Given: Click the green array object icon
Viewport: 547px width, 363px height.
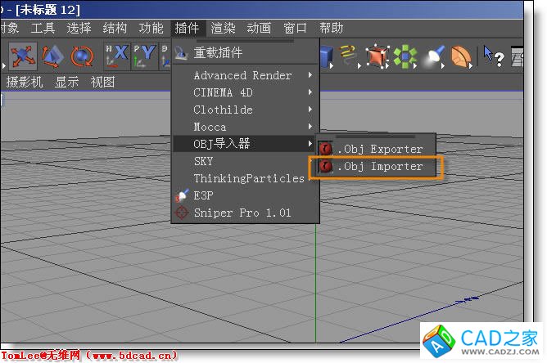Looking at the screenshot, I should click(405, 56).
